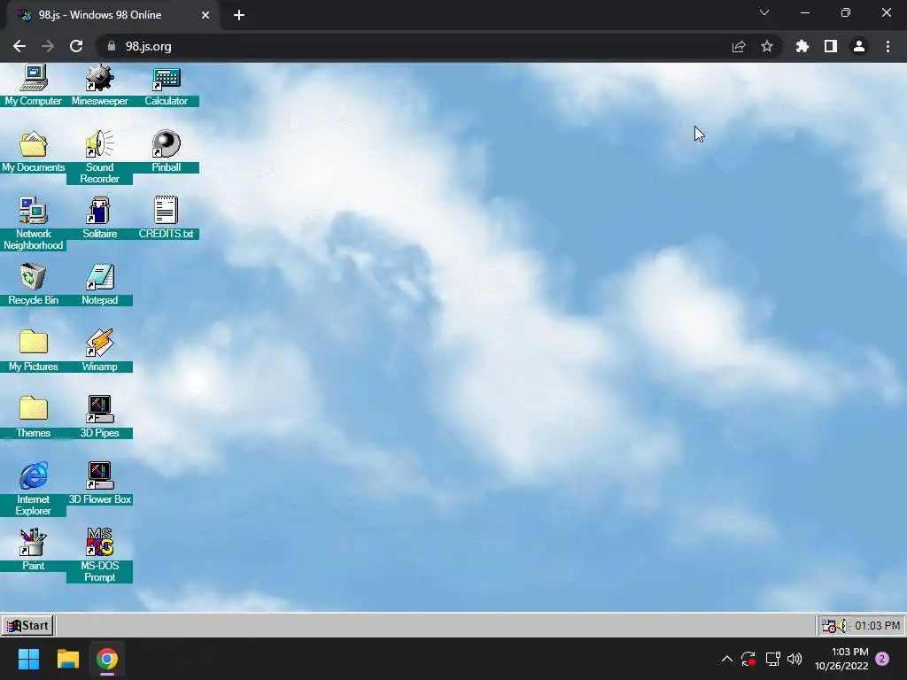
Task: Click the Windows 98 tray volume speaker icon
Action: click(x=843, y=626)
